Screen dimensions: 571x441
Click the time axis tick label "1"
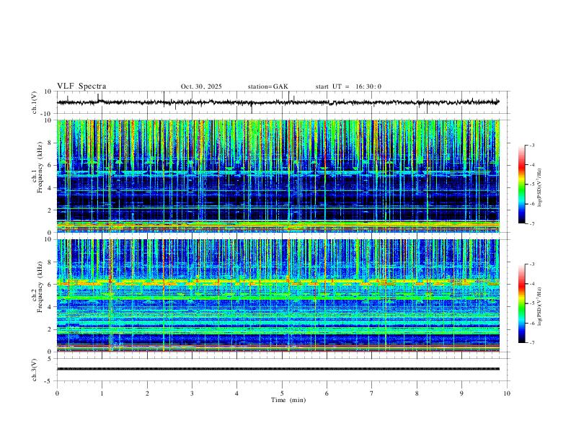pos(102,393)
